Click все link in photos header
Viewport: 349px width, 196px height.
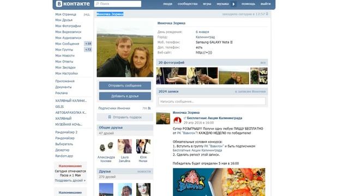(x=263, y=63)
